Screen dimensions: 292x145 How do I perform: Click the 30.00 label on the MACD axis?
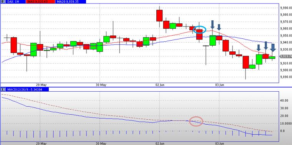pyautogui.click(x=284, y=108)
